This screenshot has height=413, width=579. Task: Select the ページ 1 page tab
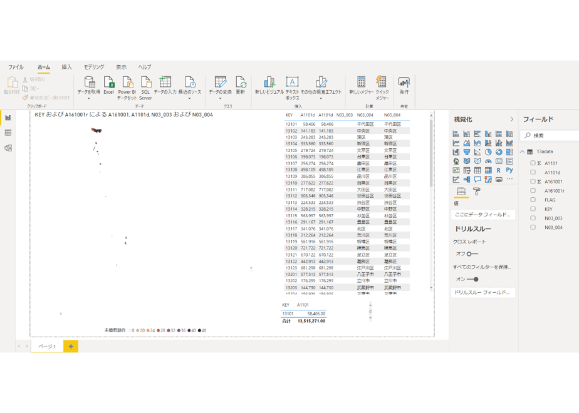[x=47, y=346]
